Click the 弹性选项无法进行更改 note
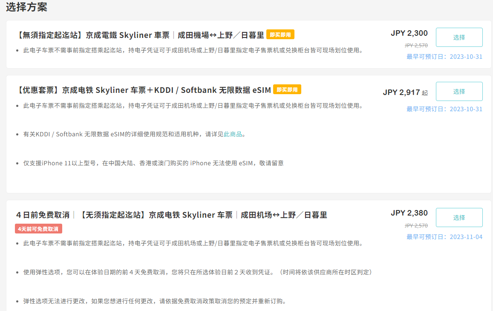The height and width of the screenshot is (311, 493). 155,301
